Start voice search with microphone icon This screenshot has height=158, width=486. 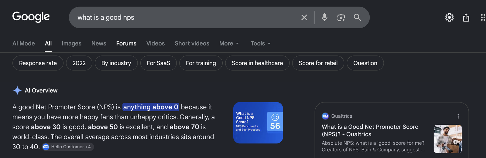point(324,17)
